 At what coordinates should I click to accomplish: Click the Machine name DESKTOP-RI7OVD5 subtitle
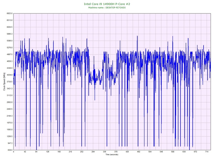(x=107, y=8)
